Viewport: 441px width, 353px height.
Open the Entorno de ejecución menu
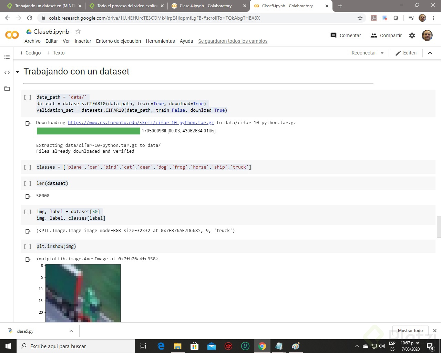tap(119, 41)
